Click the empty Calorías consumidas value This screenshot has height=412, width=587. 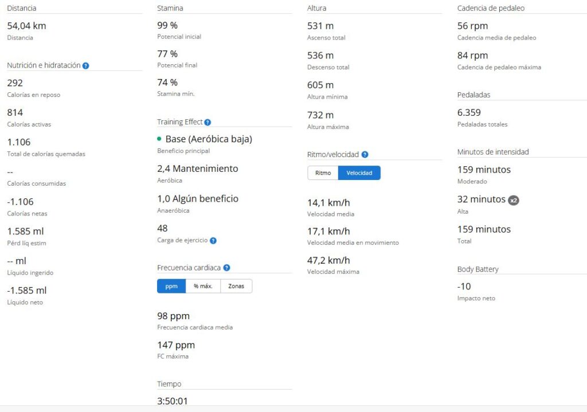coord(10,172)
